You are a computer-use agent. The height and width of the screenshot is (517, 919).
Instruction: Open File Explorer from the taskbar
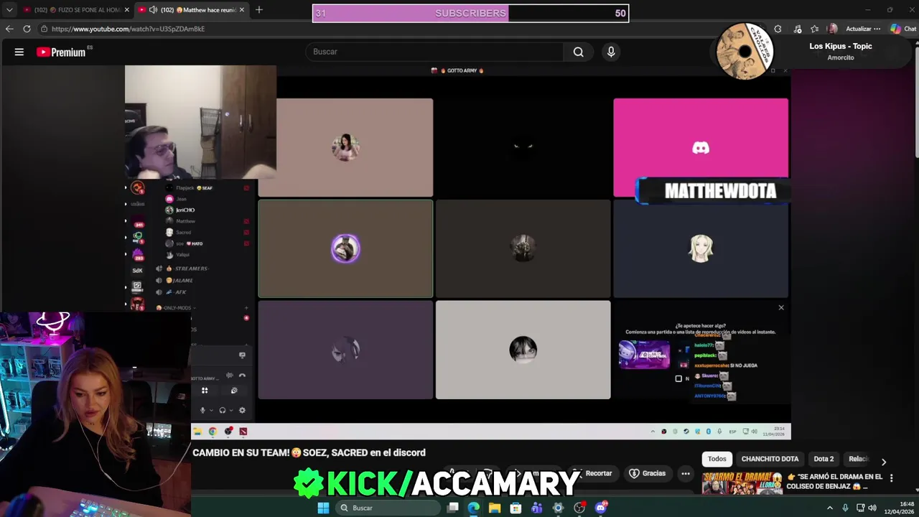495,508
